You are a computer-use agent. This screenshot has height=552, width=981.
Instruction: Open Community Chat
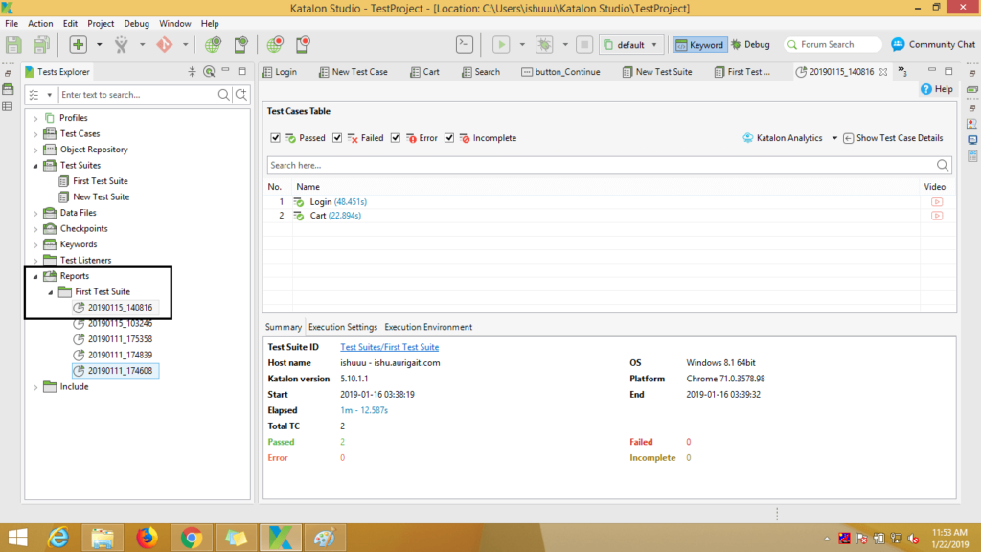933,44
